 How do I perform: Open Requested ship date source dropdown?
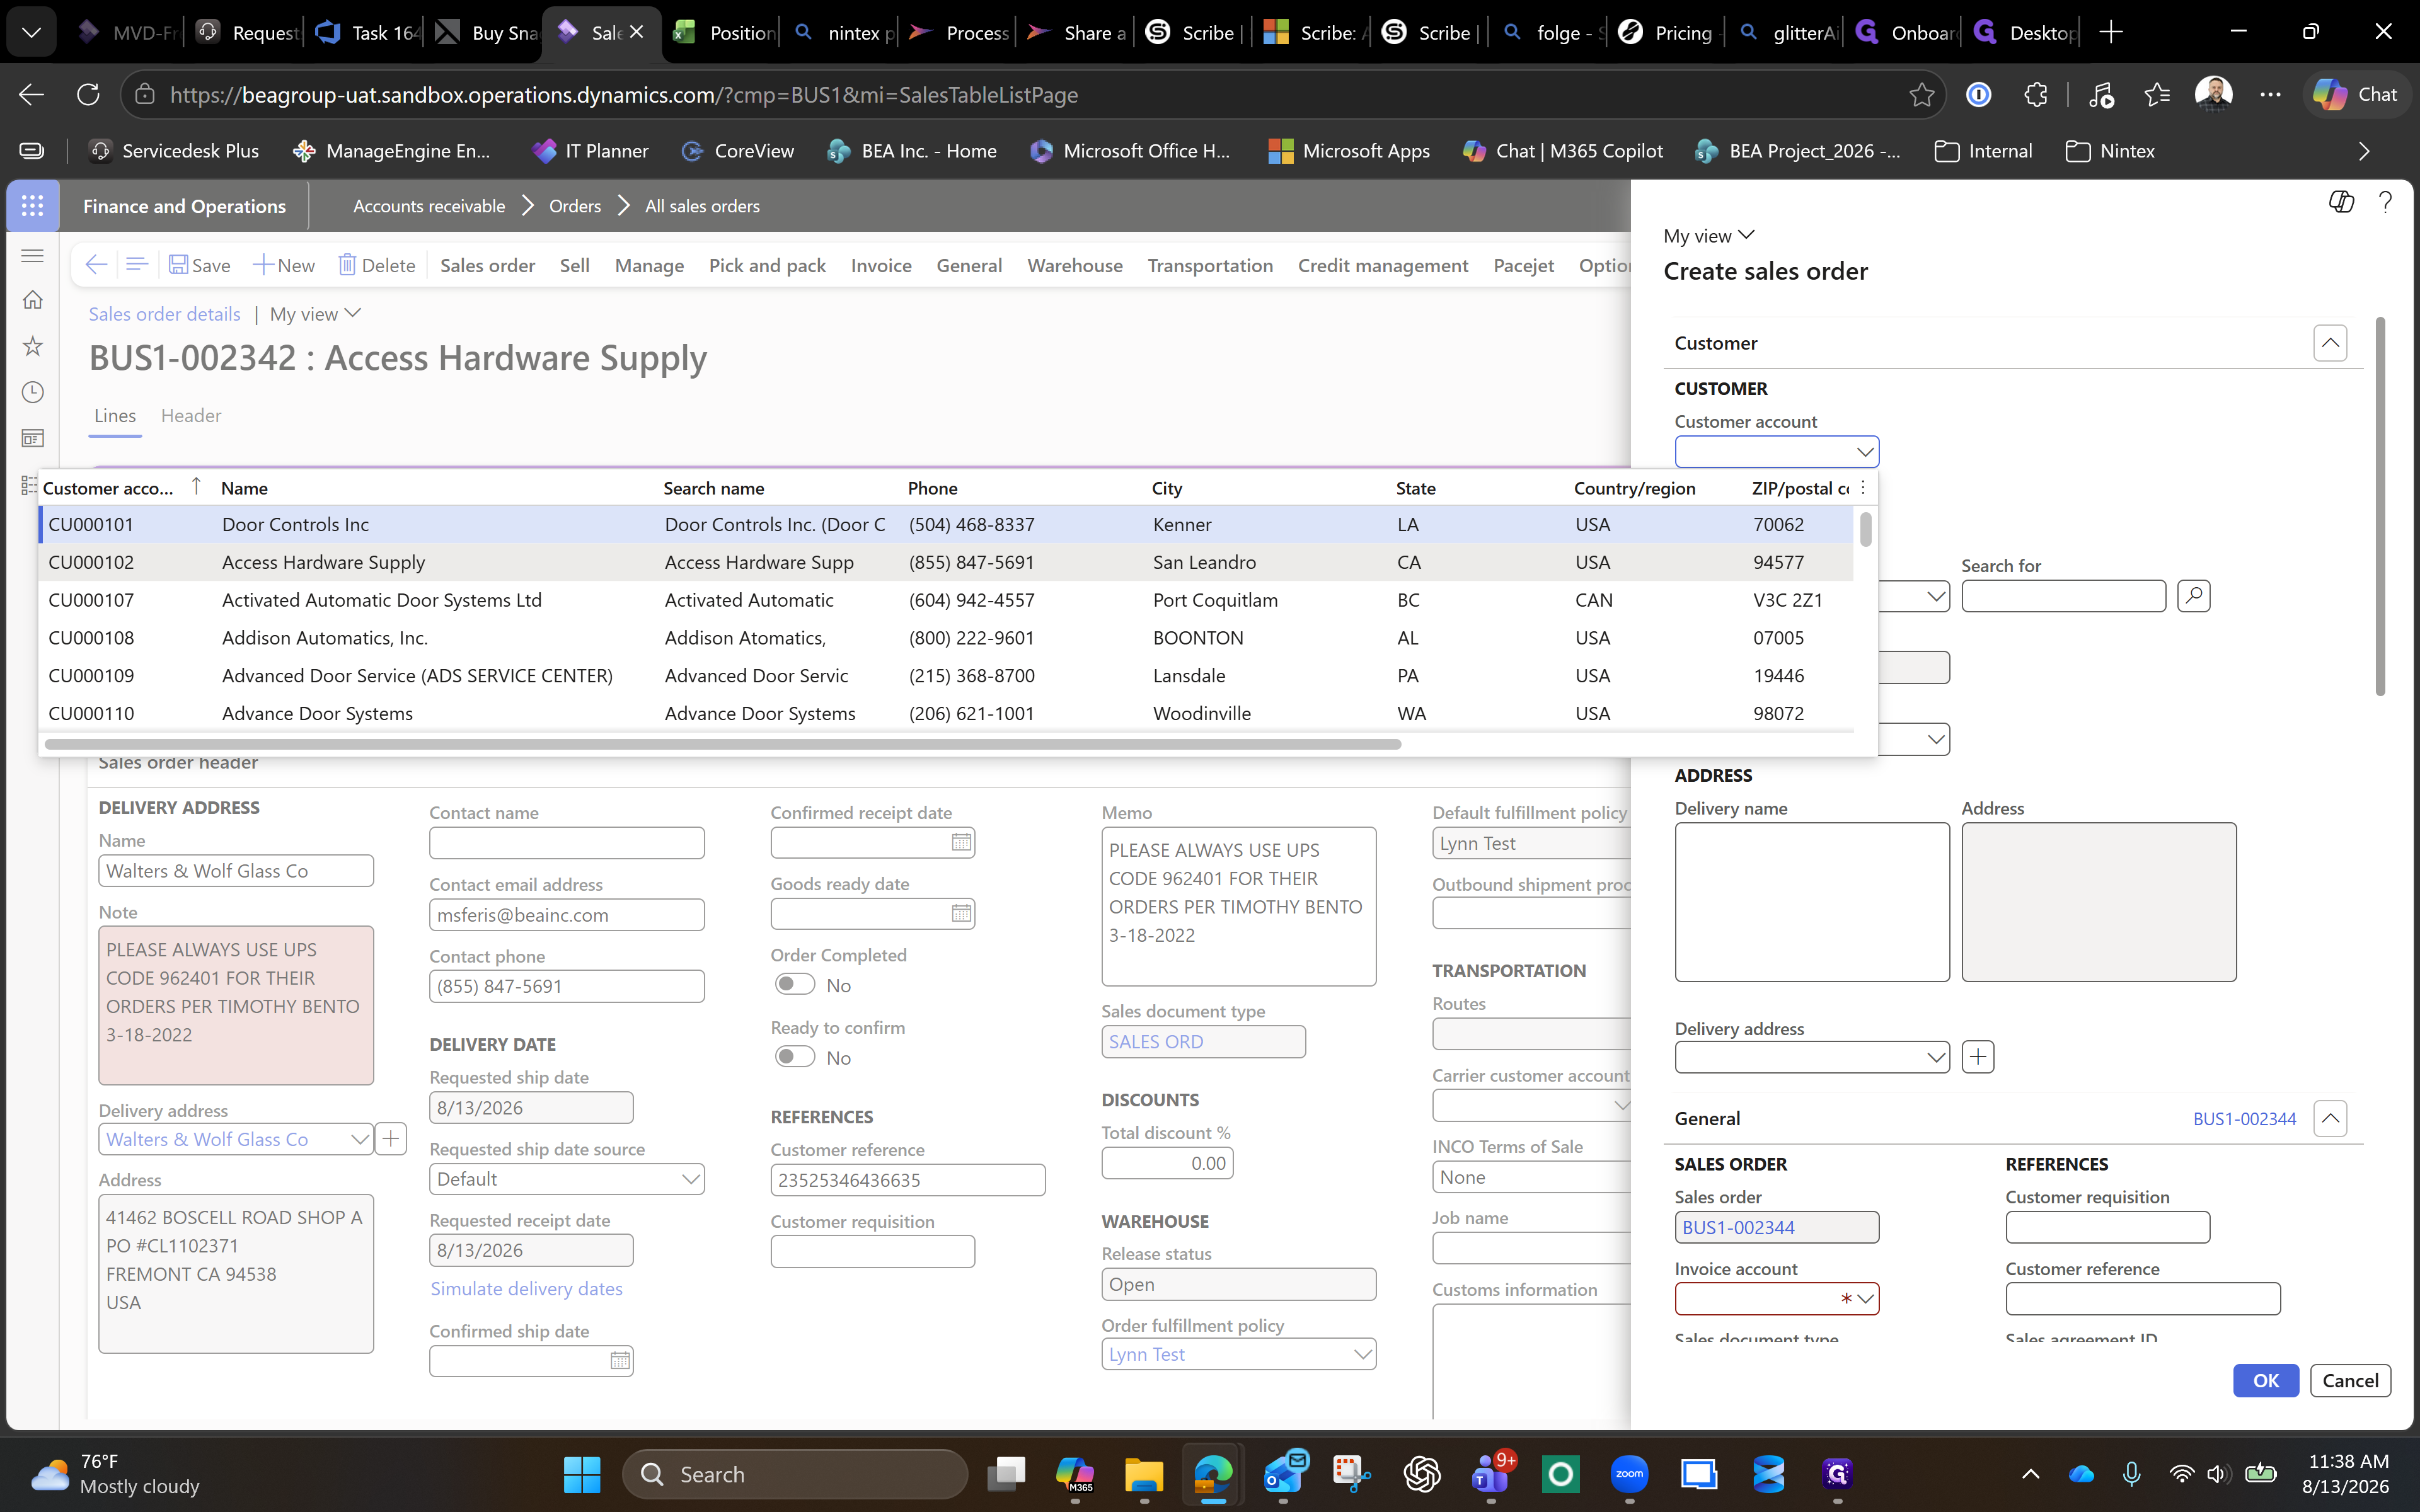pyautogui.click(x=690, y=1179)
